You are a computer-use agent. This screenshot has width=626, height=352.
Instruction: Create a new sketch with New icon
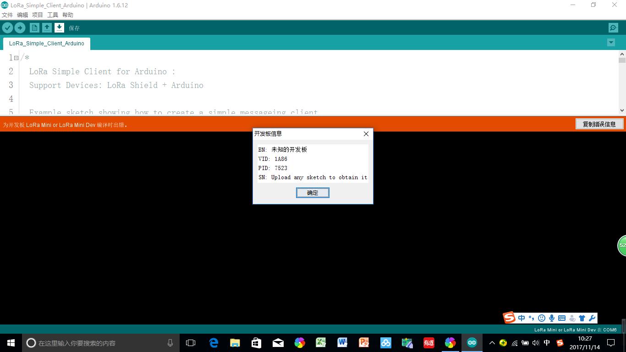point(34,28)
